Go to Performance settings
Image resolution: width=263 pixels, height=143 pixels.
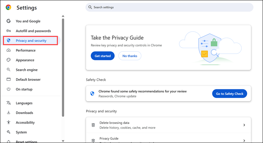click(x=26, y=50)
